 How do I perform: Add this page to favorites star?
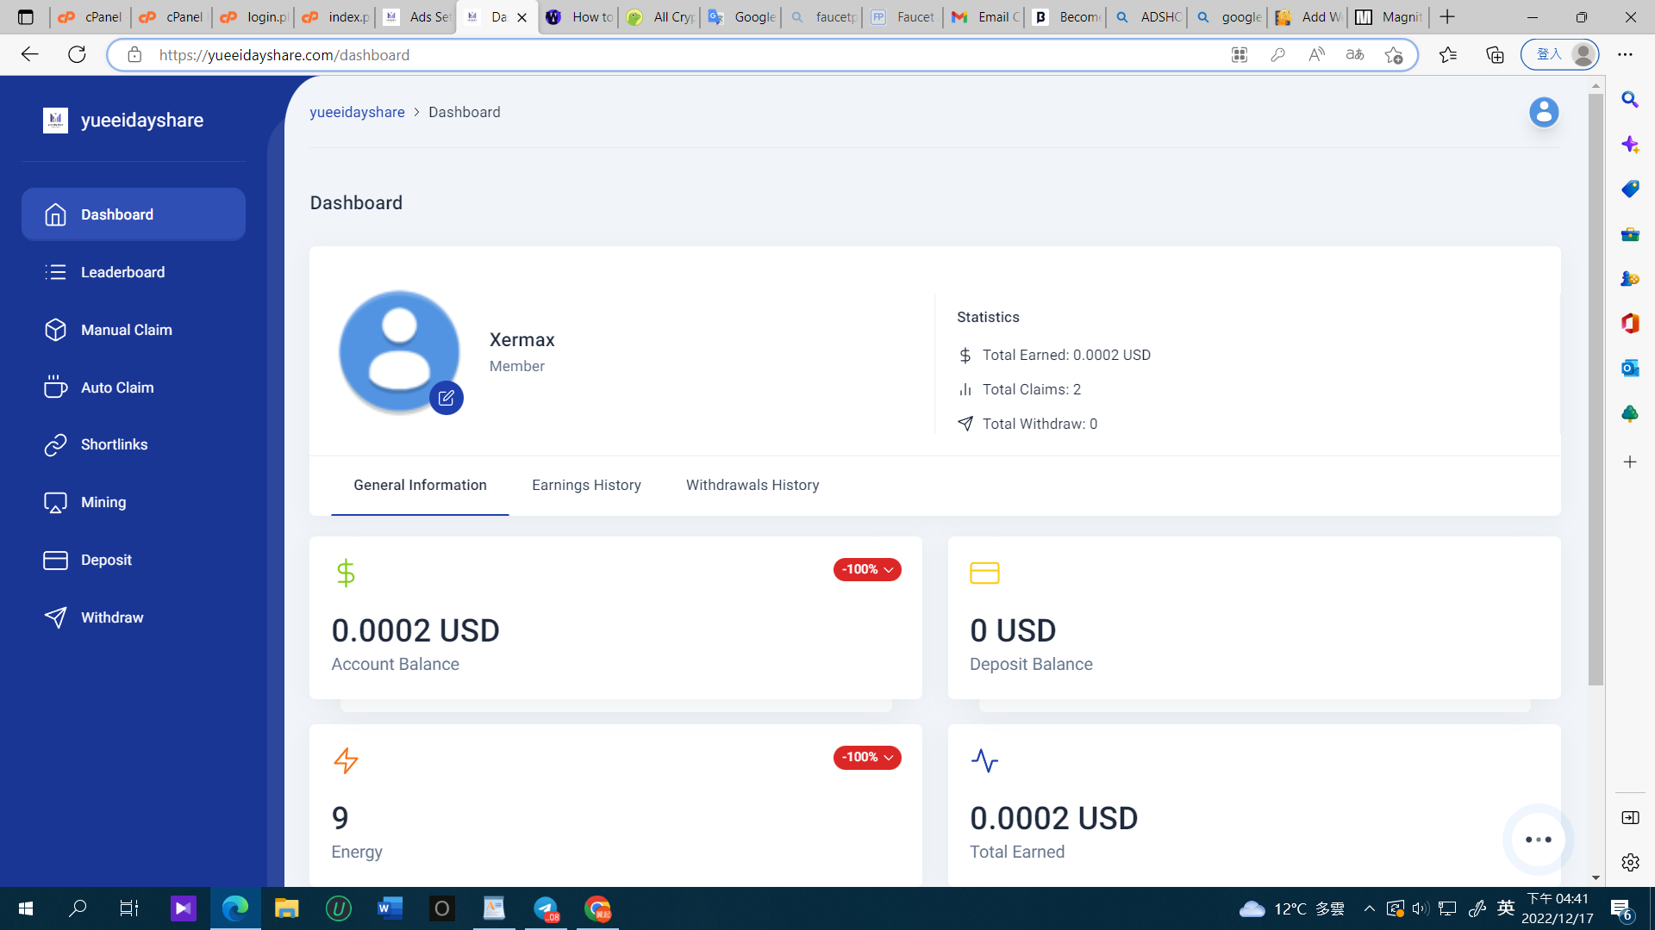1394,55
